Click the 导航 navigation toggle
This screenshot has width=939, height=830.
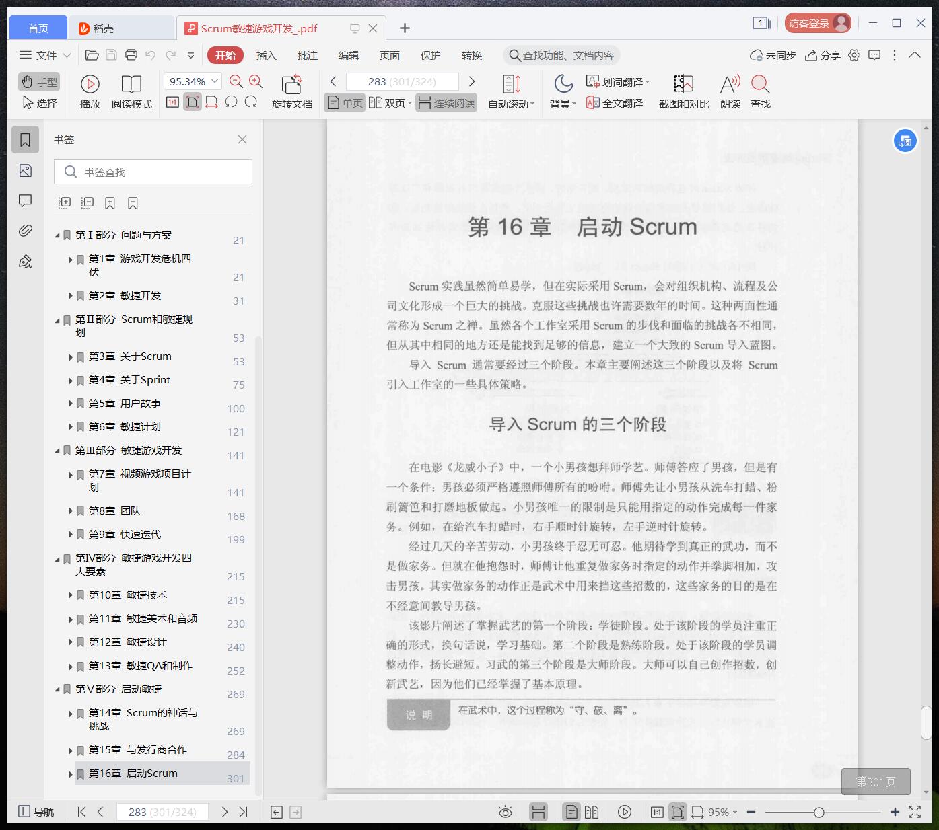coord(36,812)
